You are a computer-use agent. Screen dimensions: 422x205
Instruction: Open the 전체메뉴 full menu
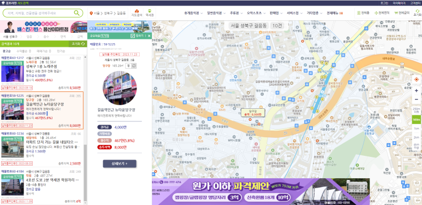tap(335, 13)
